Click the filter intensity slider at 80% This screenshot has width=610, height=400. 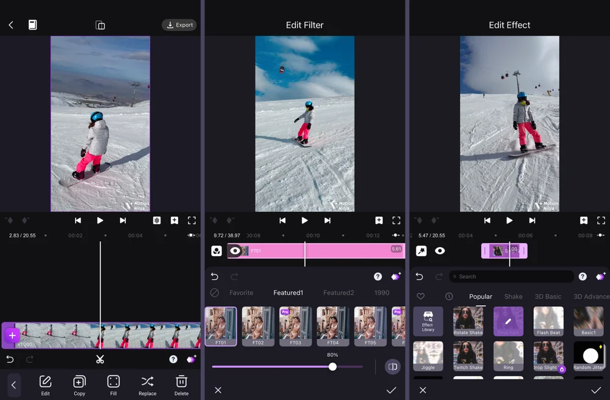coord(332,367)
